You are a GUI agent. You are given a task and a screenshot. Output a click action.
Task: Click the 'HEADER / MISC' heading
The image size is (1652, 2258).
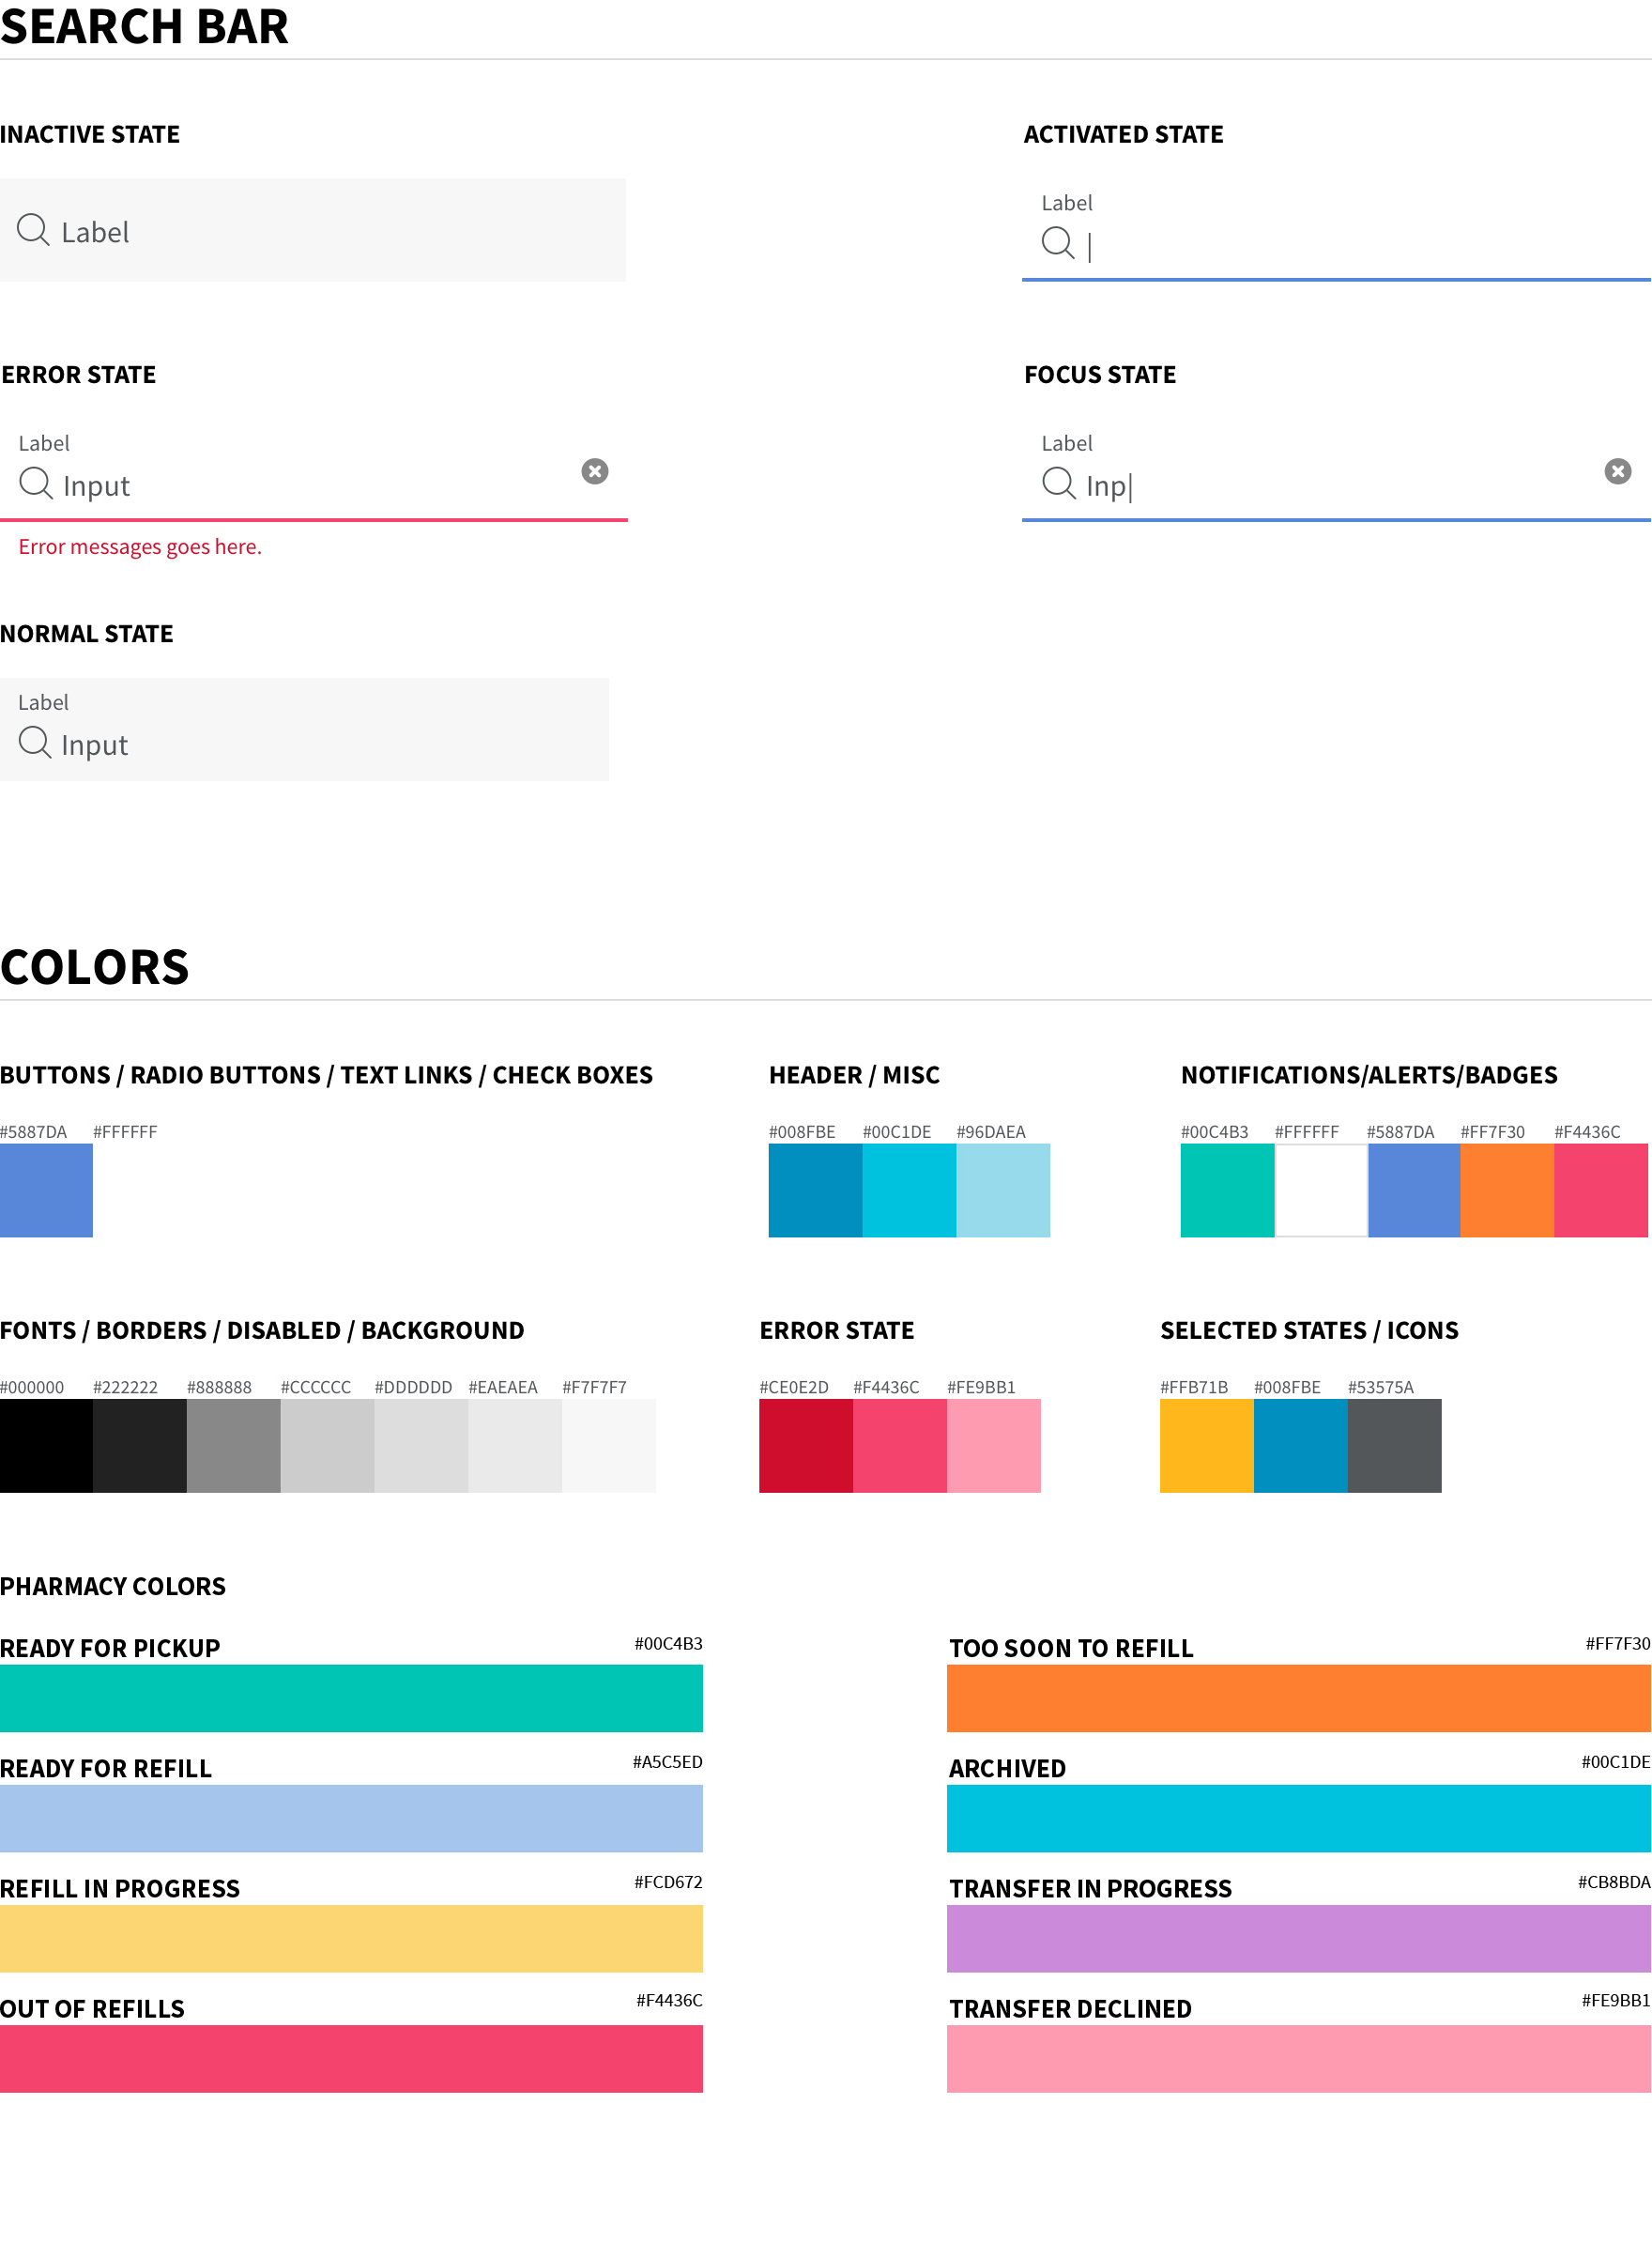854,1075
